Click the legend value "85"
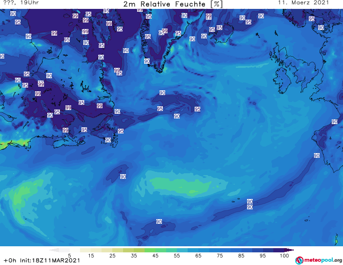This screenshot has width=343, height=265. pos(241,256)
